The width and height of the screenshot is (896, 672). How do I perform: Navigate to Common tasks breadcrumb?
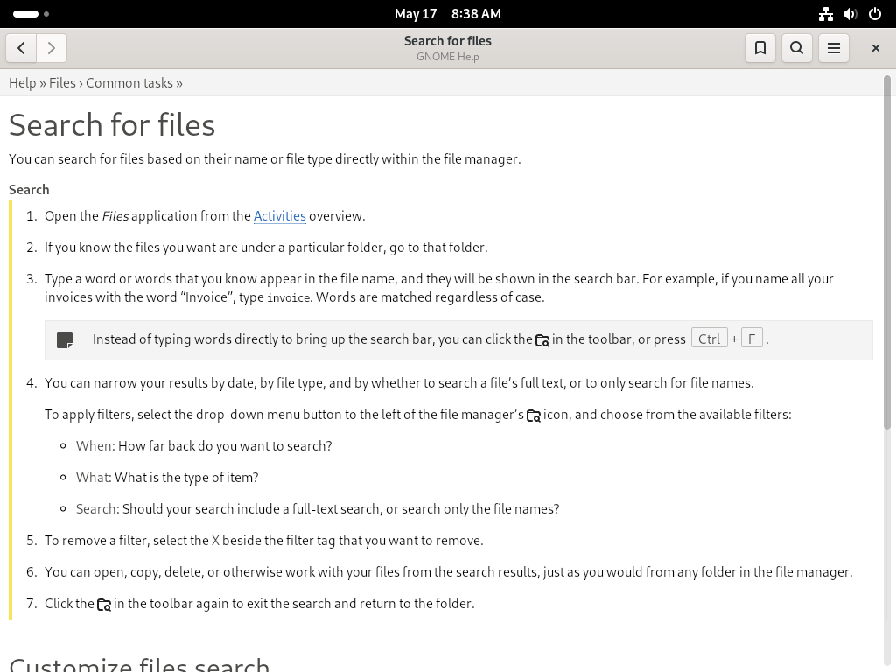click(129, 83)
